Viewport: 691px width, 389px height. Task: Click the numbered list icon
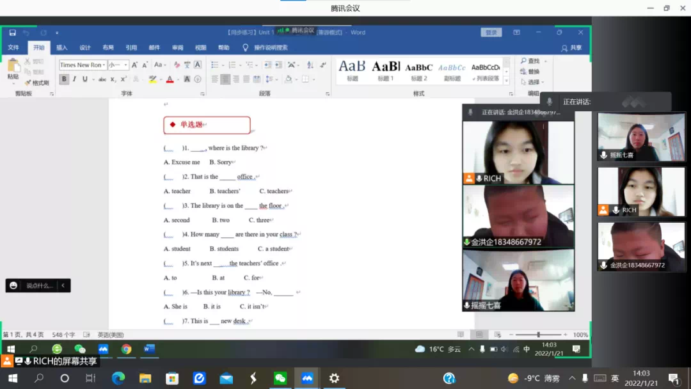pos(232,65)
